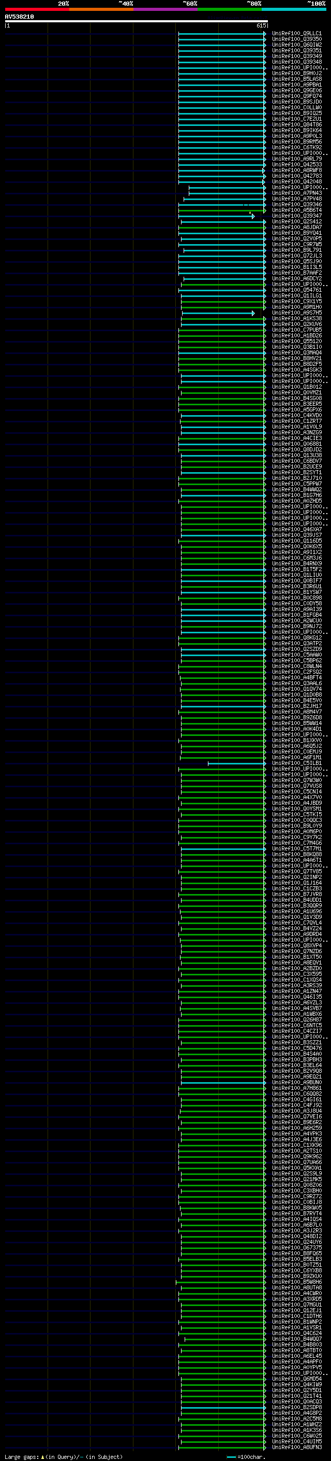The width and height of the screenshot is (331, 1461).
Task: Choose UniRef100_A6B7L0 entry
Action: coord(296,1225)
